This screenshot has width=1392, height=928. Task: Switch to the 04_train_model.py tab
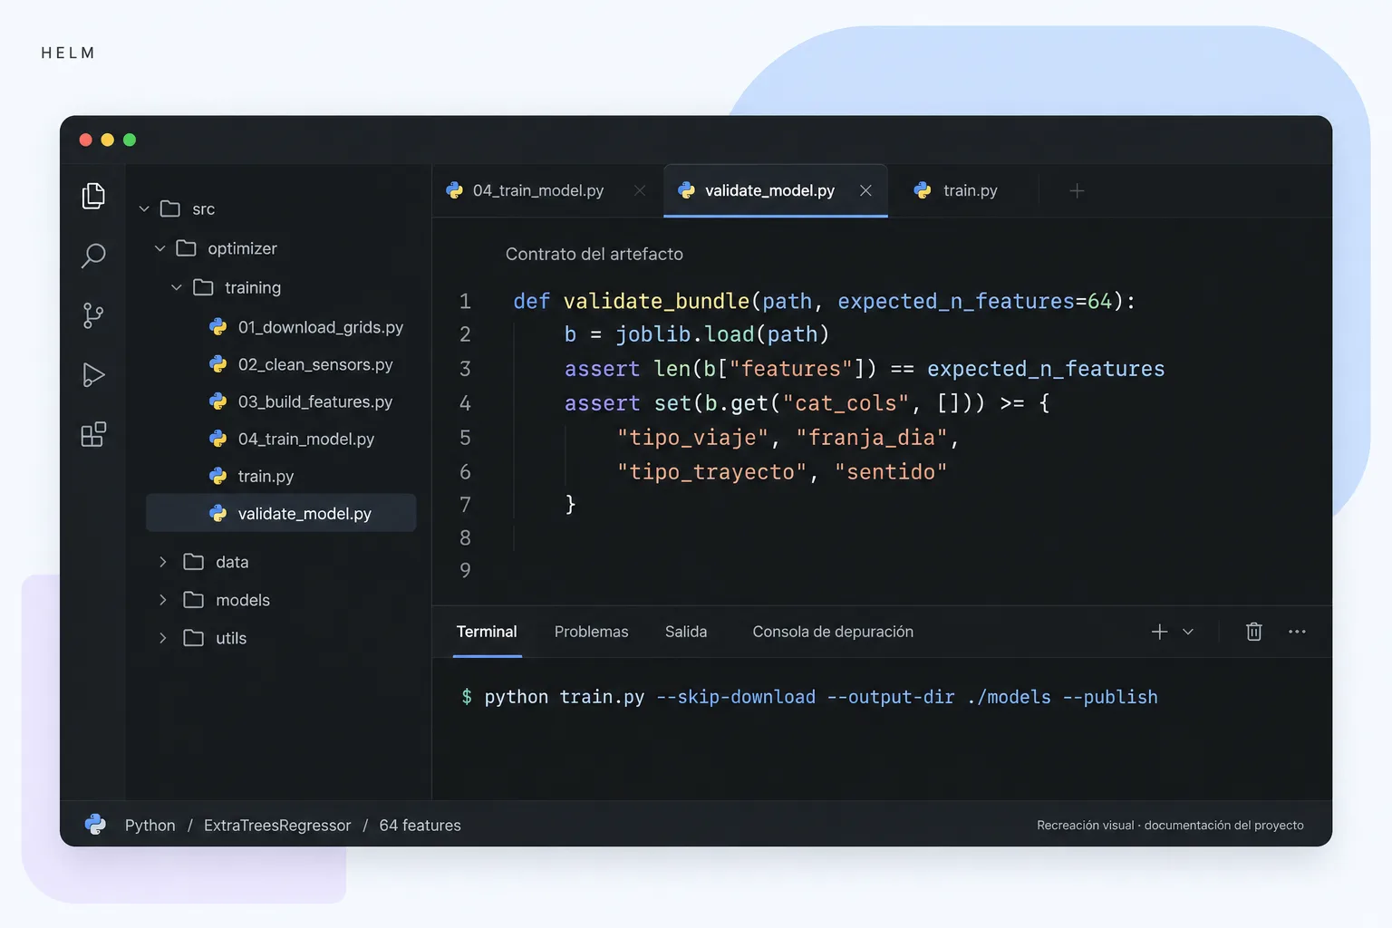click(538, 190)
